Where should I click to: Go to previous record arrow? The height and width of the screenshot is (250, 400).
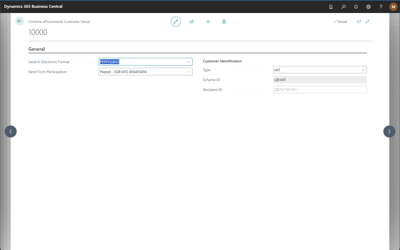[11, 131]
